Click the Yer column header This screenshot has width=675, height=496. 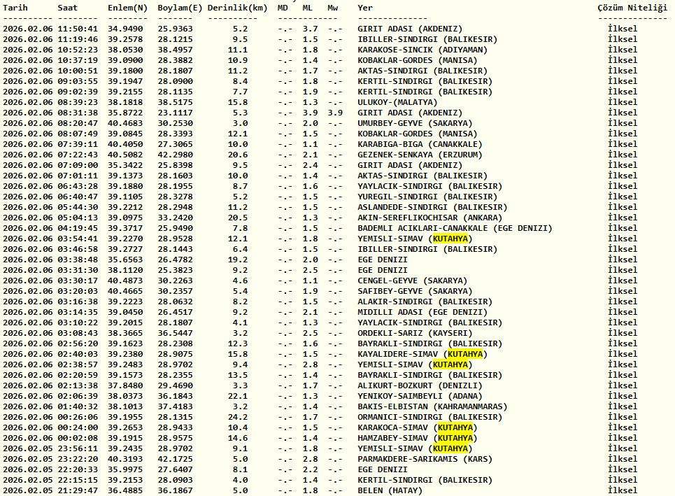(x=365, y=7)
